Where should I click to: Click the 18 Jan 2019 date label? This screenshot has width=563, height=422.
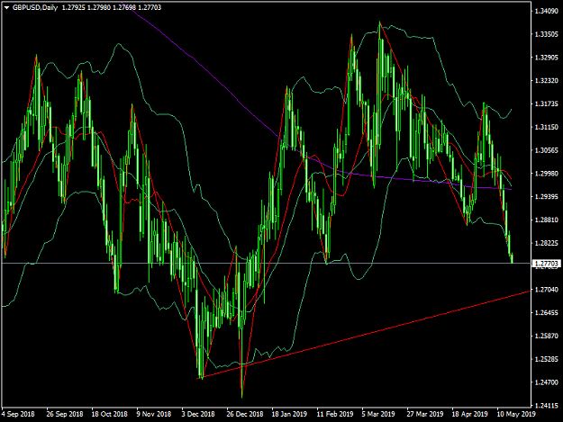[289, 414]
